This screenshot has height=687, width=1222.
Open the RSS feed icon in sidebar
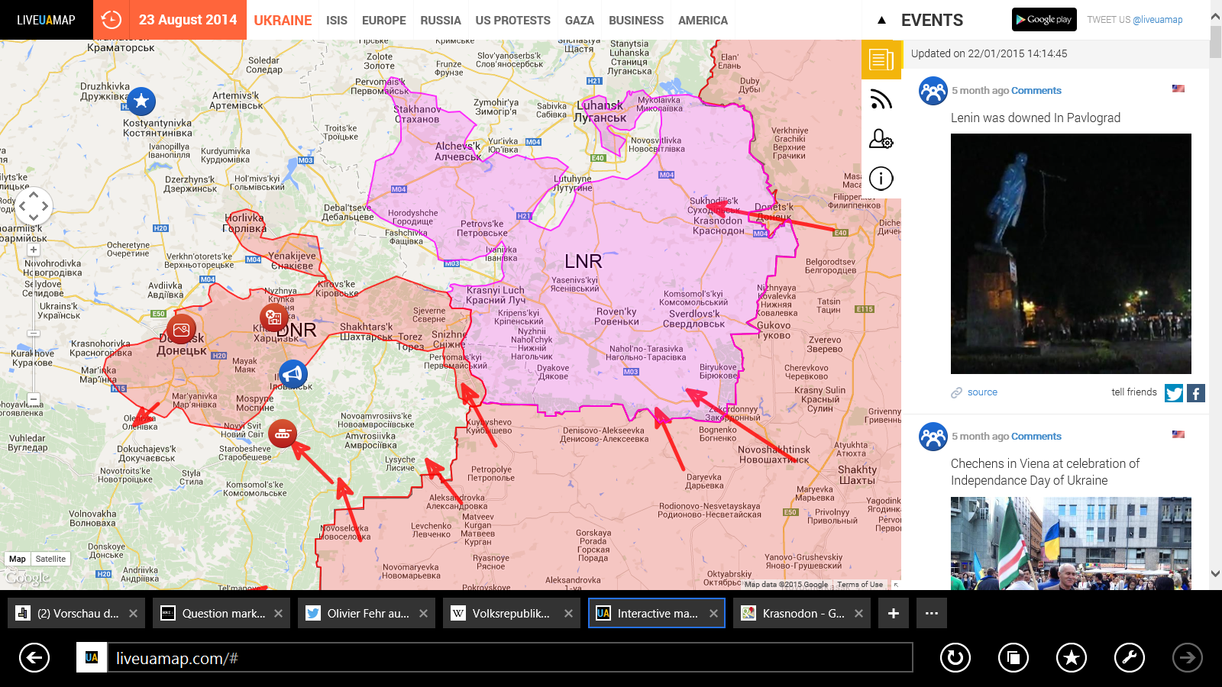coord(881,99)
